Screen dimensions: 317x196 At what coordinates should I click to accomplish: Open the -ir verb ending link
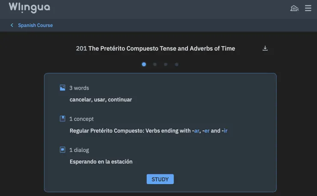(225, 131)
